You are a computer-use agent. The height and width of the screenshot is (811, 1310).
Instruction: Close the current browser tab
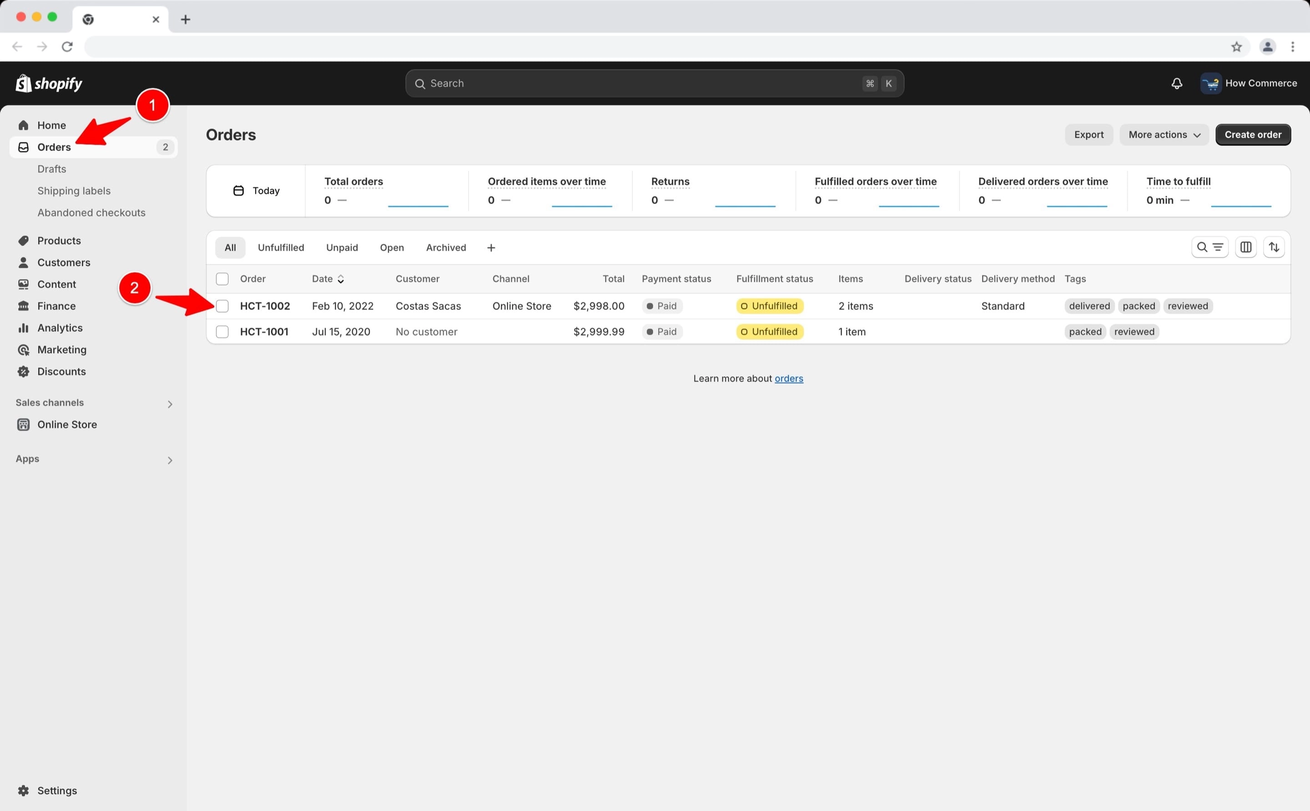tap(156, 19)
